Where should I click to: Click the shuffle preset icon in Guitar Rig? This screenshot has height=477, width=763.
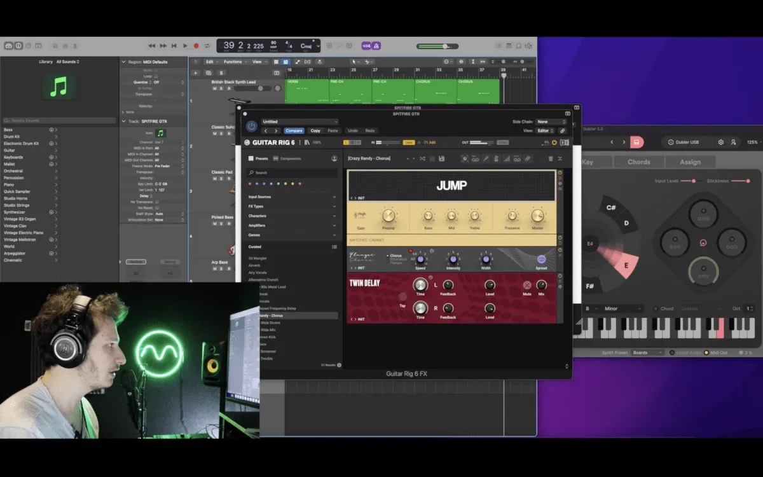[423, 158]
